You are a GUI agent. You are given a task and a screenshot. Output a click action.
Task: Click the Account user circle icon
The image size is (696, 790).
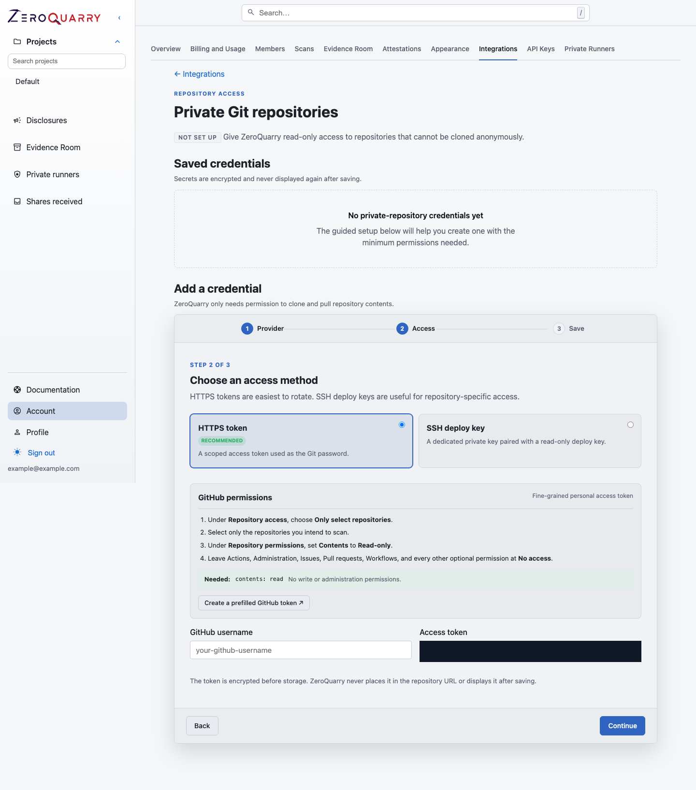(x=17, y=411)
